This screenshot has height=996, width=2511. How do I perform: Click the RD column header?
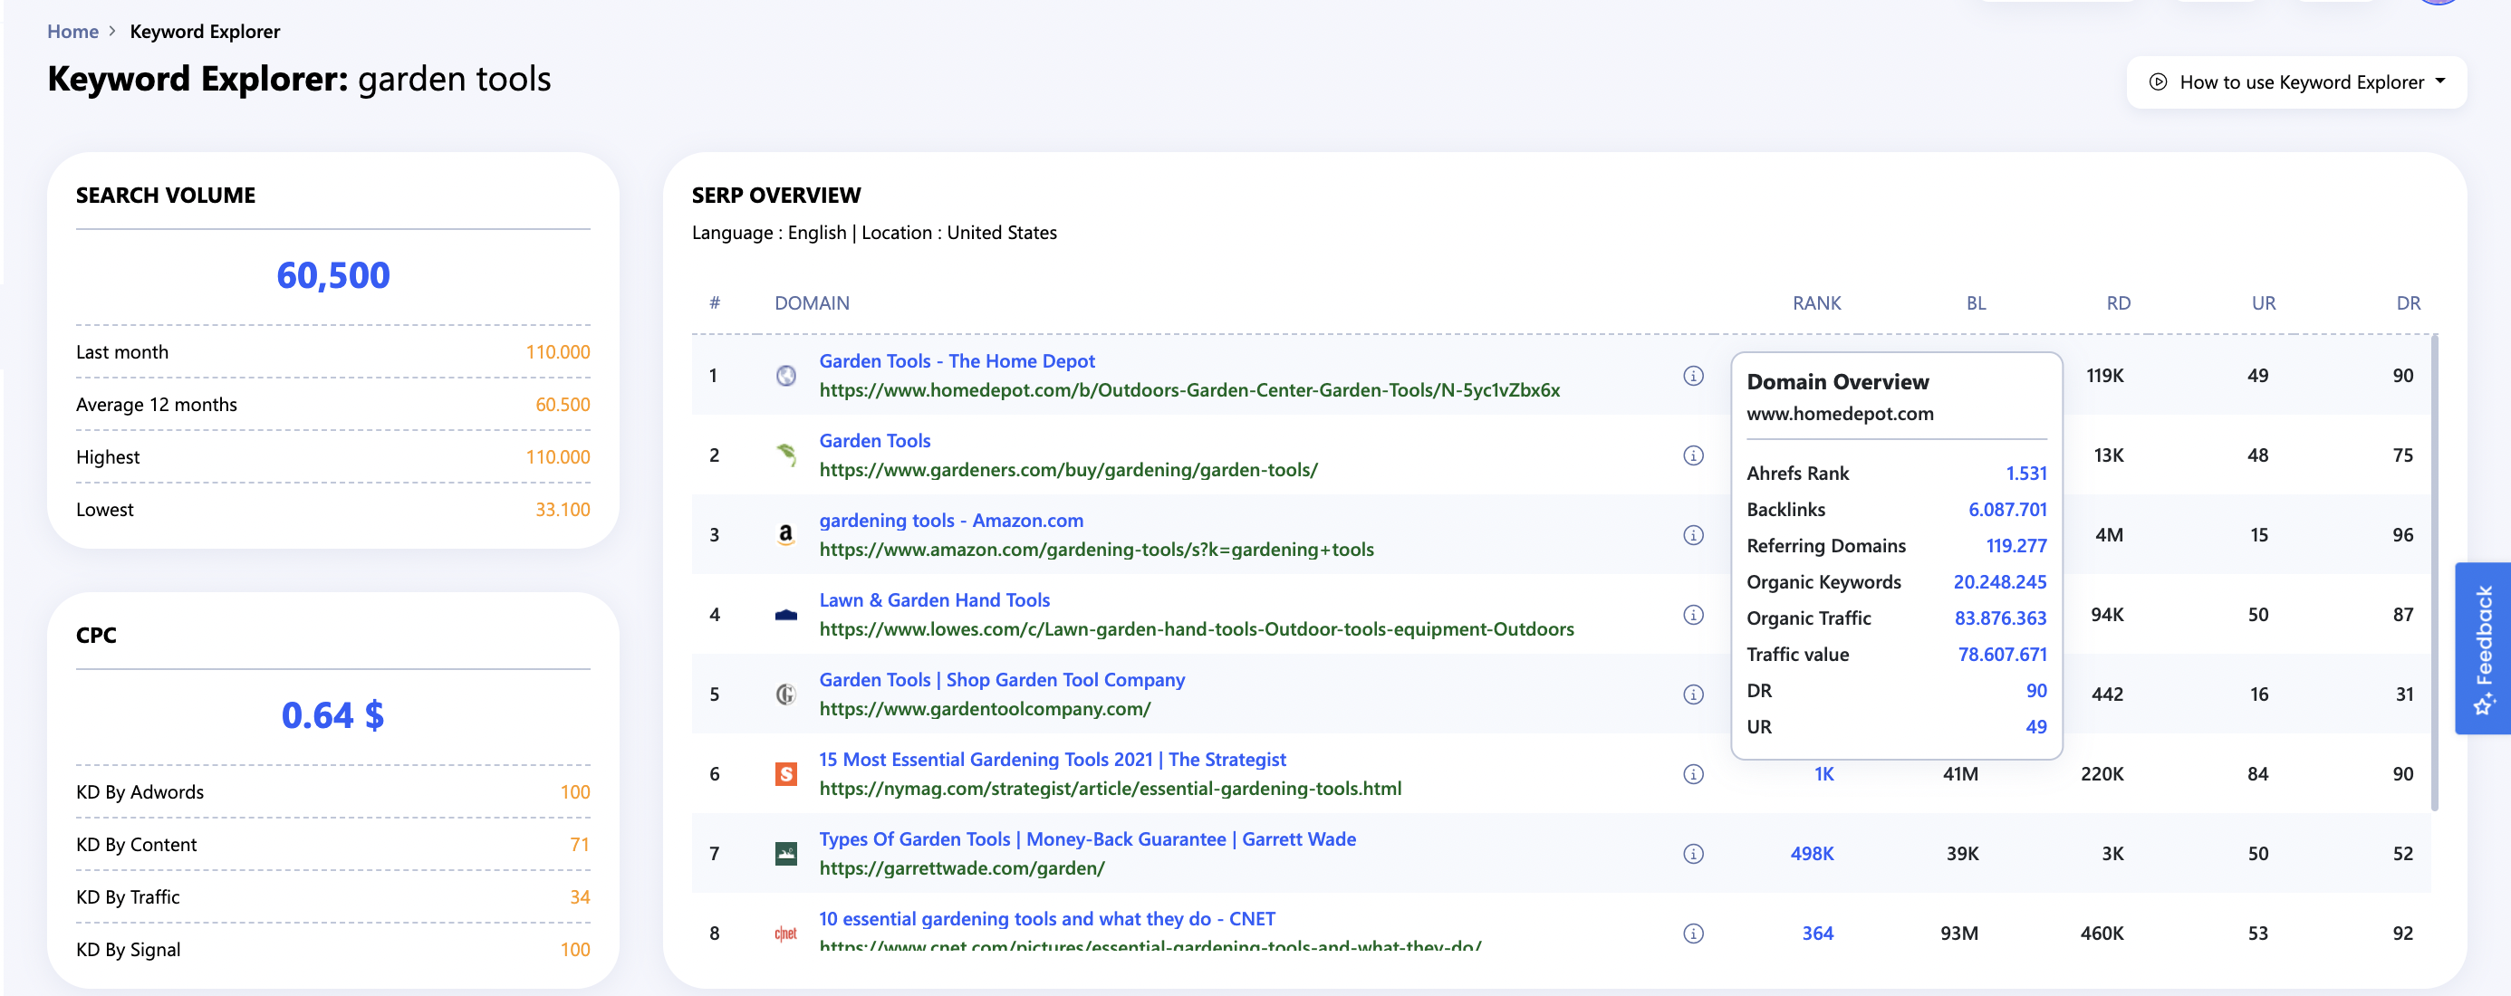[2117, 303]
